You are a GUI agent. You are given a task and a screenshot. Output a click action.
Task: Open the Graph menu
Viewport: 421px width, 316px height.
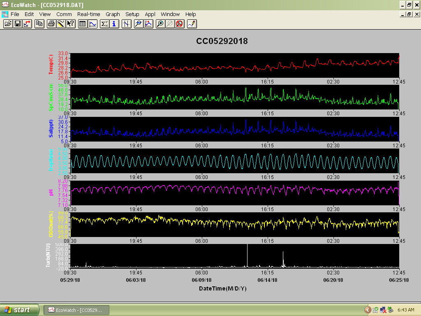113,14
